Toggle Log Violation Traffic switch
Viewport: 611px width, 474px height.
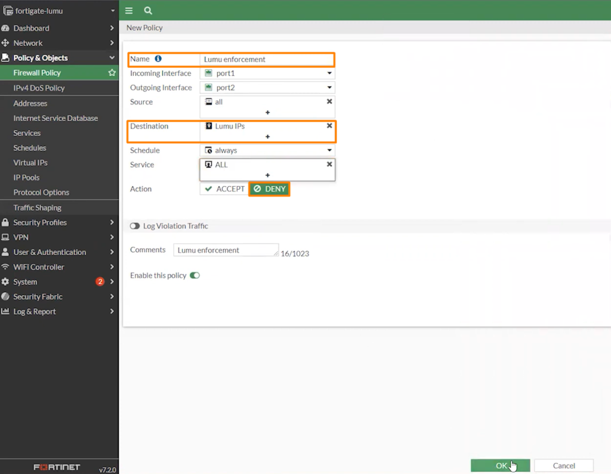point(135,226)
